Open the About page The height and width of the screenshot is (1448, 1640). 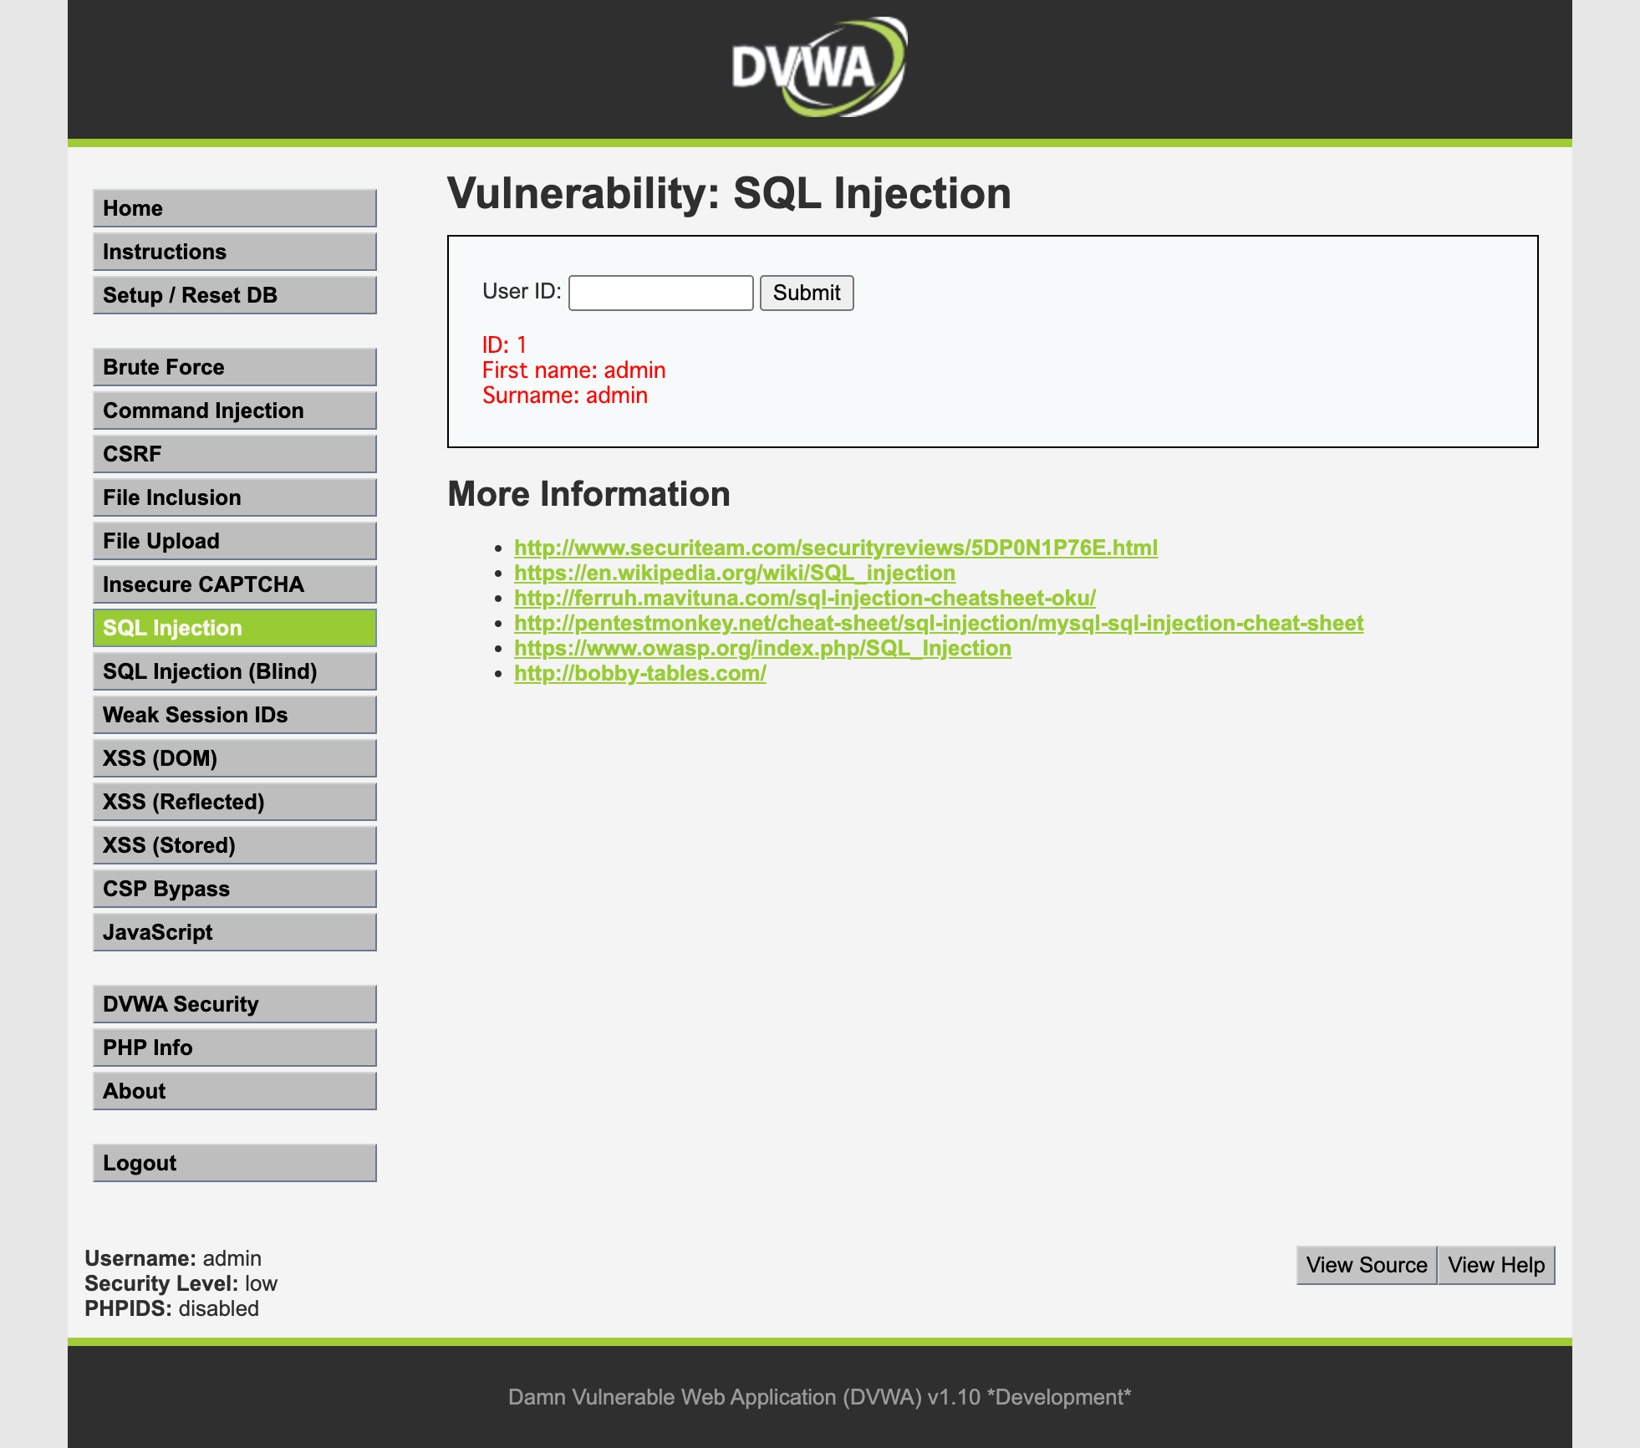235,1091
